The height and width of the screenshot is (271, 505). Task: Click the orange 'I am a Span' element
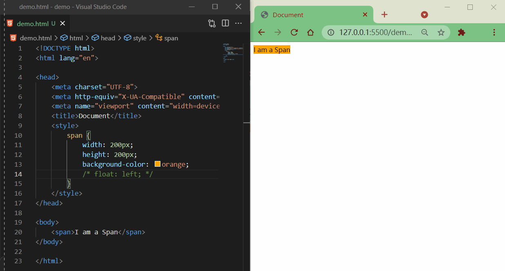pos(272,50)
